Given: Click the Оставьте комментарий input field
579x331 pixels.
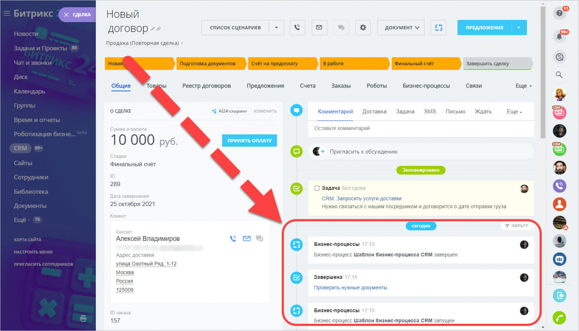Looking at the screenshot, I should coord(421,128).
